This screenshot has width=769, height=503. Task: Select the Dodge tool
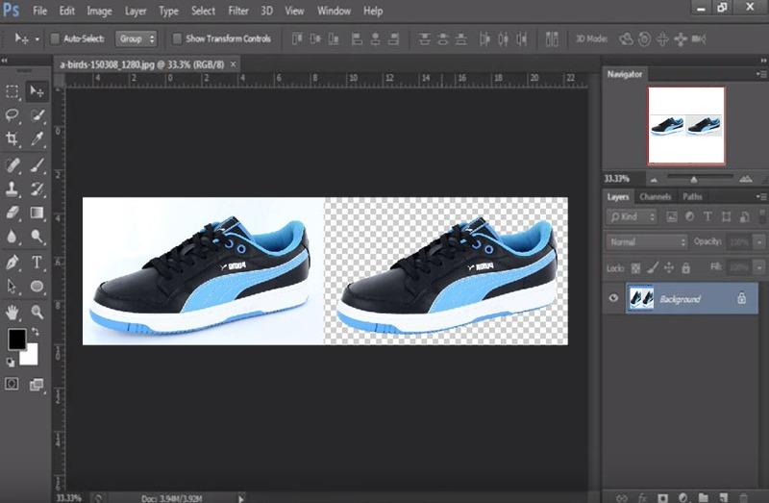[37, 237]
